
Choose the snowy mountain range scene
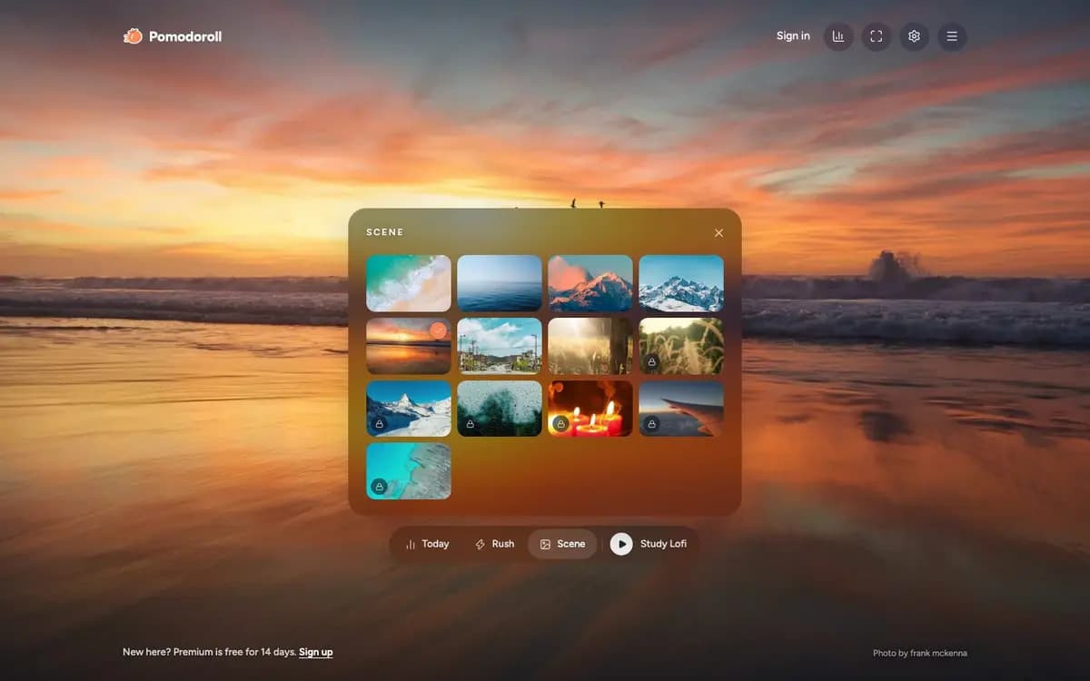(681, 283)
